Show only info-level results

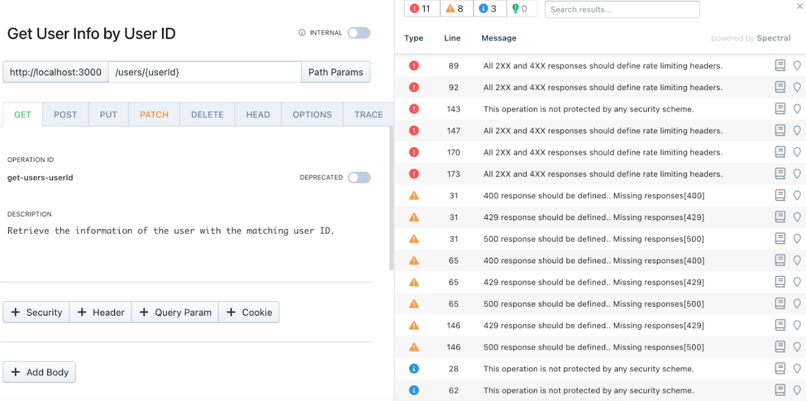point(489,8)
